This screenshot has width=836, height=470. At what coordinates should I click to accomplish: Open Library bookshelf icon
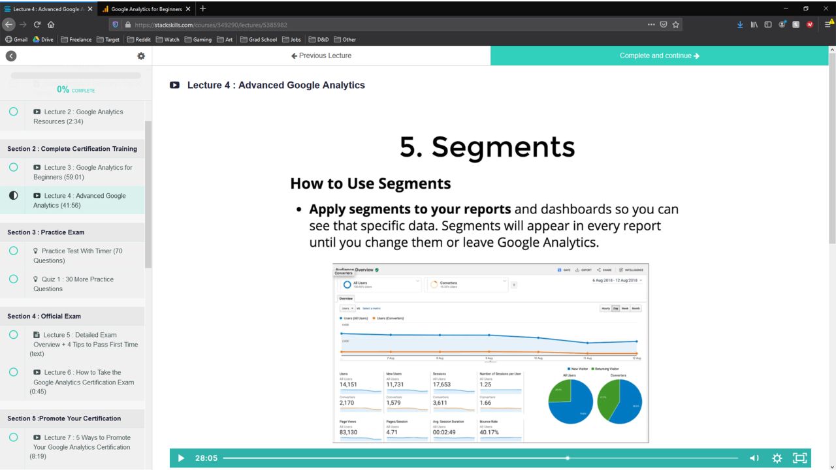tap(754, 24)
